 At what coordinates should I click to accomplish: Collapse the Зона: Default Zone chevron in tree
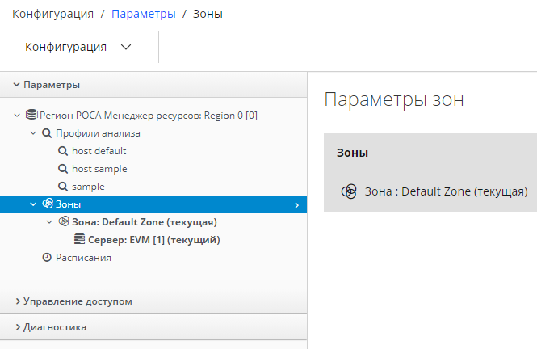coord(49,221)
